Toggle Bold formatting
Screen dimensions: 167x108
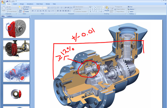(x=33, y=11)
